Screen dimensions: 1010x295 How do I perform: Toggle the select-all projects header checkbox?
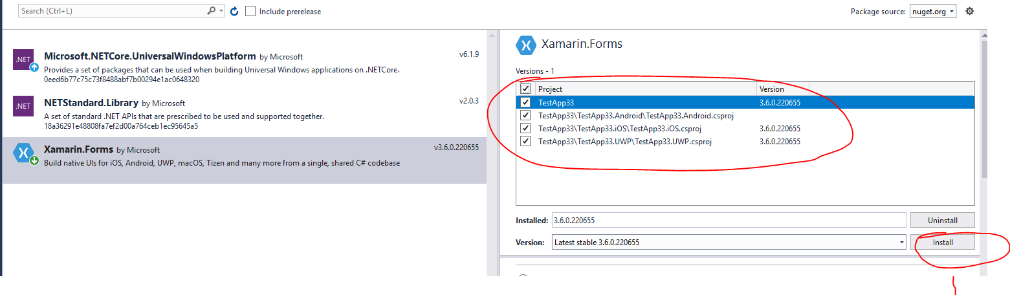[x=525, y=89]
